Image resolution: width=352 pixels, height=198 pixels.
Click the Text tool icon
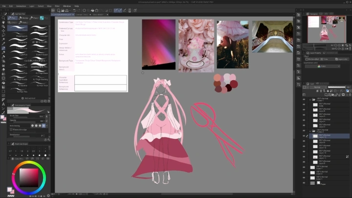point(3,104)
